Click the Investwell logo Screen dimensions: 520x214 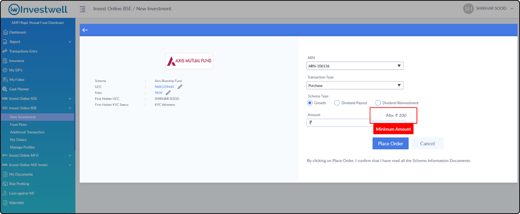(38, 9)
